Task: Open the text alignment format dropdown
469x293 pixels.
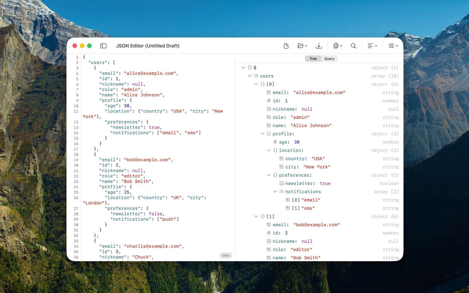Action: pos(372,46)
